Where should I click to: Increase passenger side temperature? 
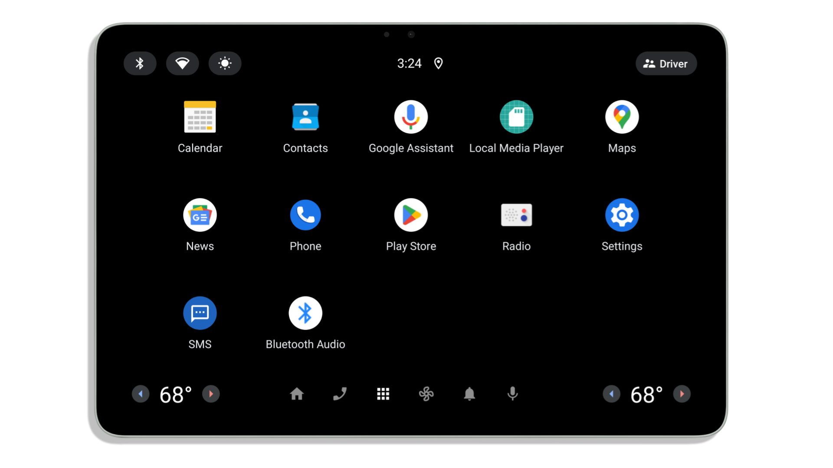[x=682, y=394]
